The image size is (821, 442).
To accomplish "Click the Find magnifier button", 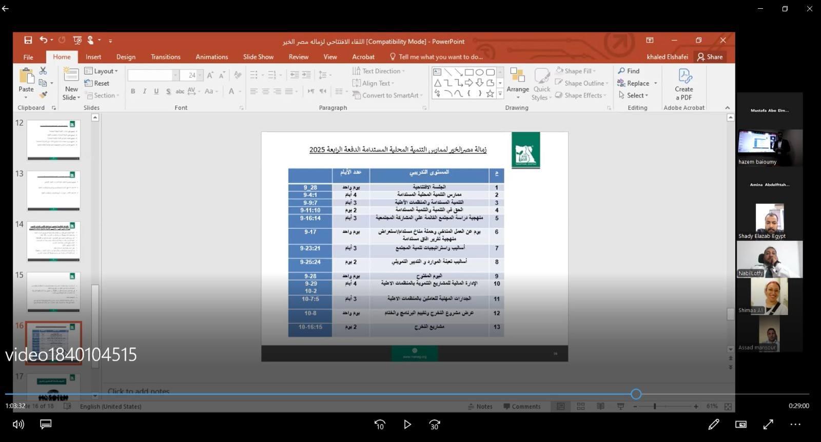I will pos(629,71).
